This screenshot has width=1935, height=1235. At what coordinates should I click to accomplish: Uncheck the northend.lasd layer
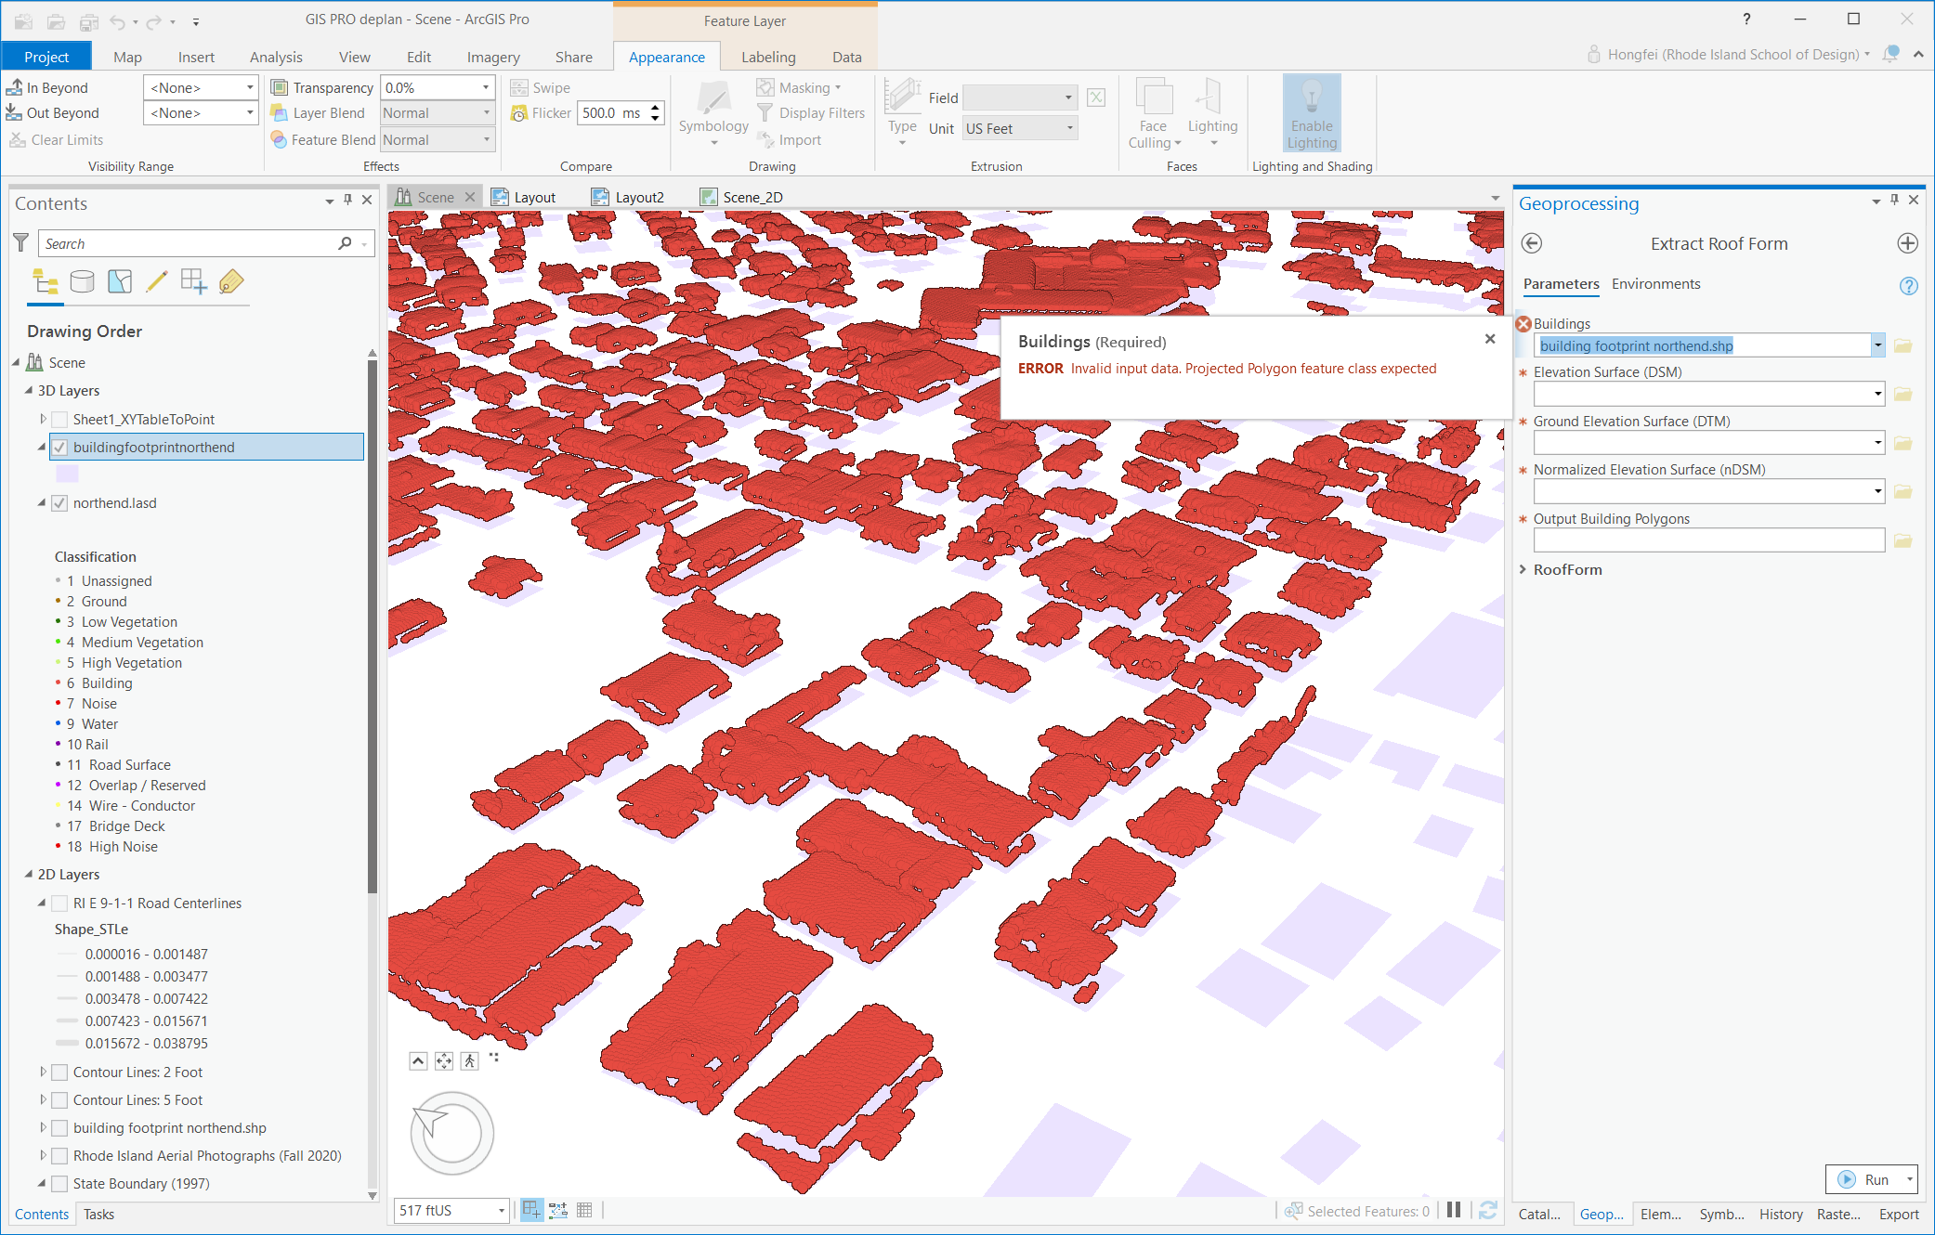coord(59,503)
